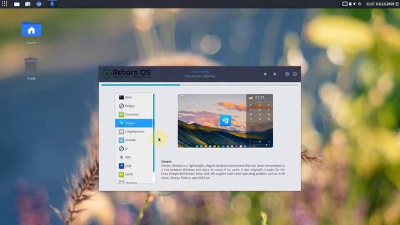Choose the Enlightenment desktop entry
The width and height of the screenshot is (400, 225).
click(134, 131)
